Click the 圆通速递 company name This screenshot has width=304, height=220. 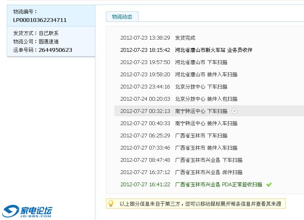click(49, 41)
